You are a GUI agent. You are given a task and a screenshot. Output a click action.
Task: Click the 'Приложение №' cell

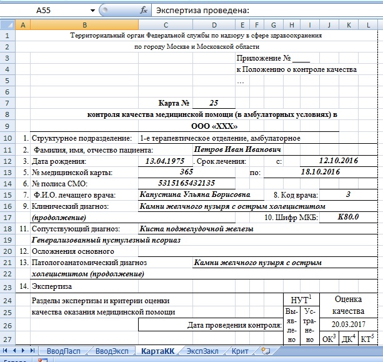273,58
